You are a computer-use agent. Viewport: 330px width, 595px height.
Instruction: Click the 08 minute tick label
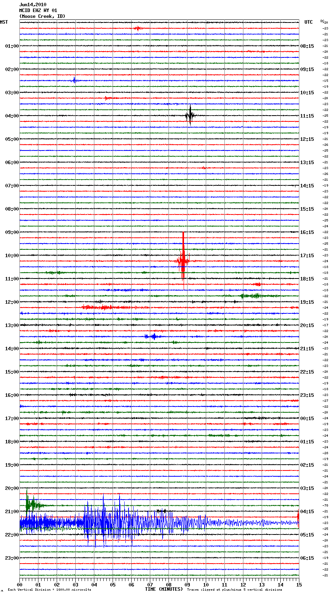click(168, 585)
